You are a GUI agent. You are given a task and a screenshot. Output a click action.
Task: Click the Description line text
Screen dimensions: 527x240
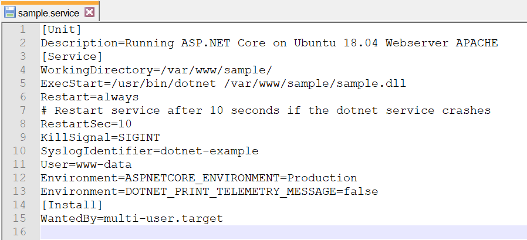[x=269, y=43]
